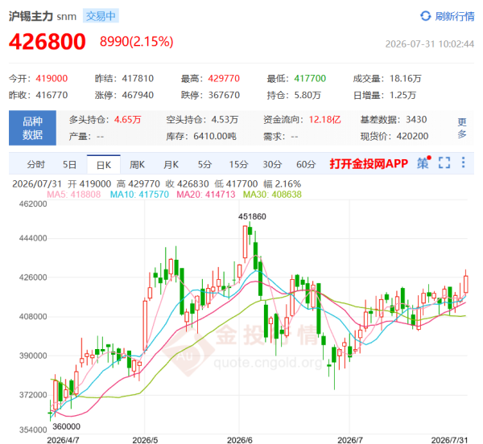
Task: Open the 策 strategy icon with red dot
Action: pos(424,162)
